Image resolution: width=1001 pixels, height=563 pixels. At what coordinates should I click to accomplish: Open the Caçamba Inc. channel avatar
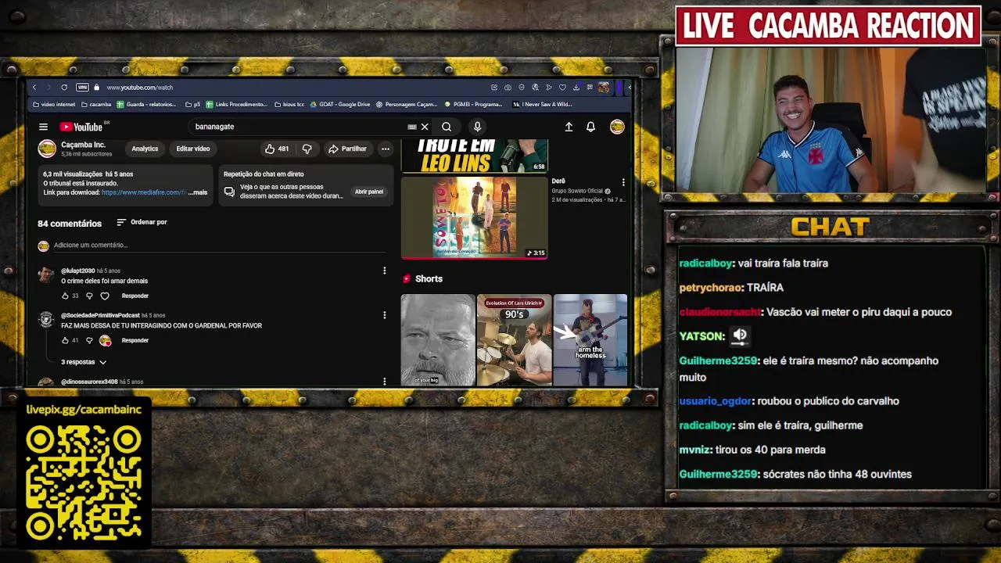47,149
